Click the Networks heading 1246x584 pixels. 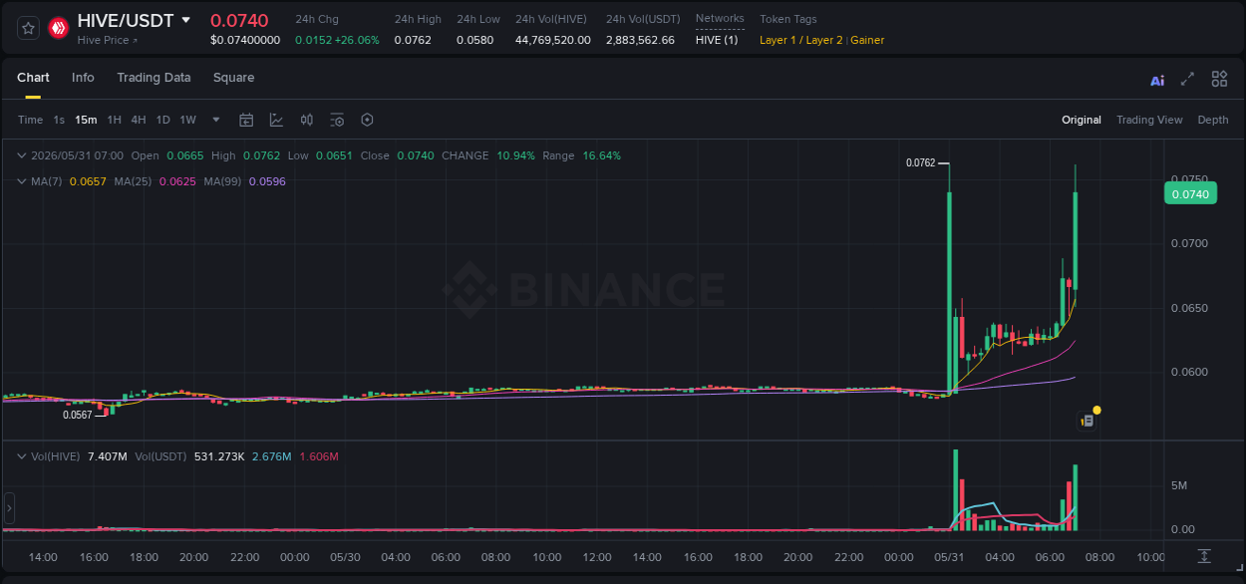(720, 19)
